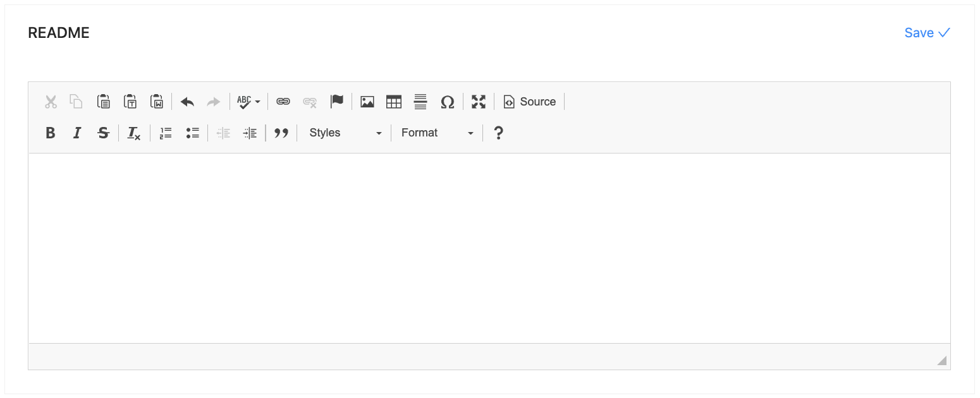Screen dimensions: 980x398
Task: Open the editor help dialog
Action: point(498,133)
